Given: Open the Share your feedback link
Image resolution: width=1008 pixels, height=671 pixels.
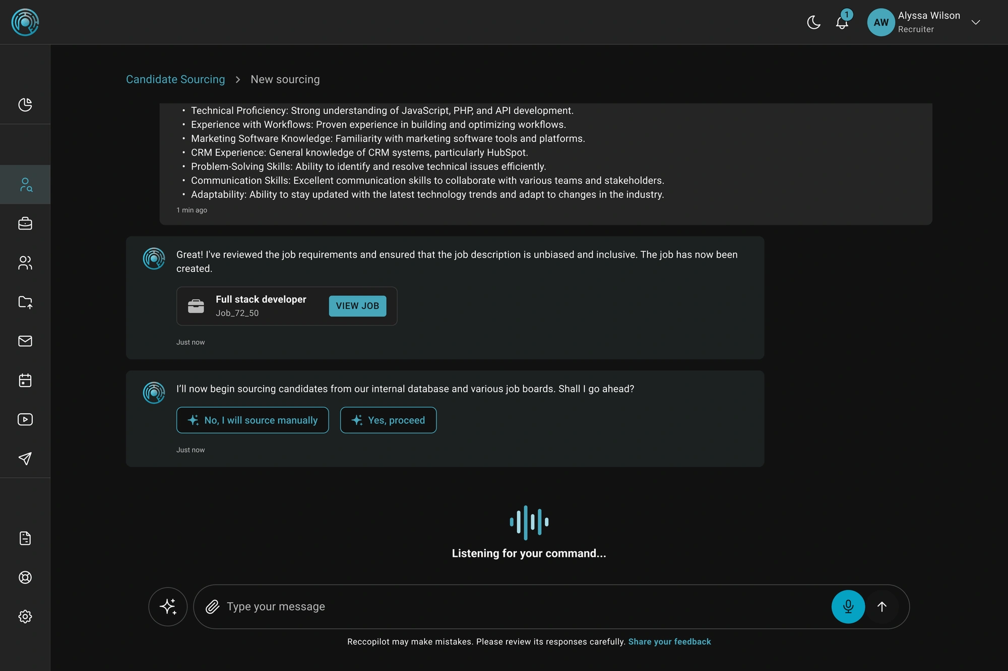Looking at the screenshot, I should point(669,641).
